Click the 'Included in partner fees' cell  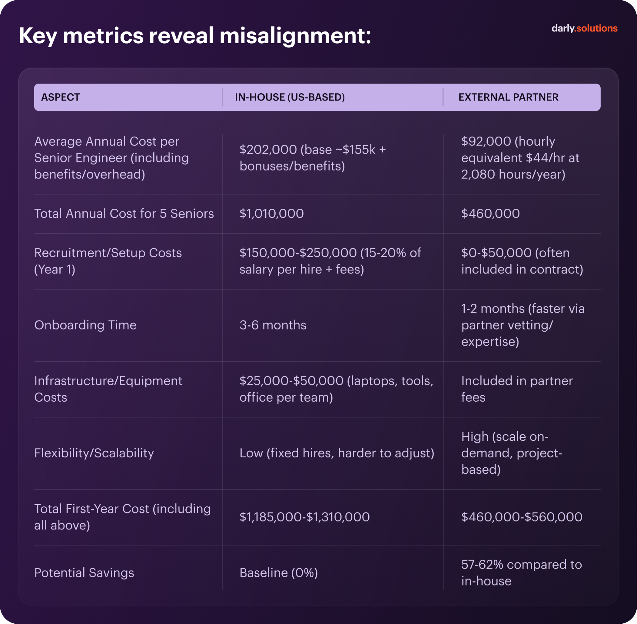(517, 389)
